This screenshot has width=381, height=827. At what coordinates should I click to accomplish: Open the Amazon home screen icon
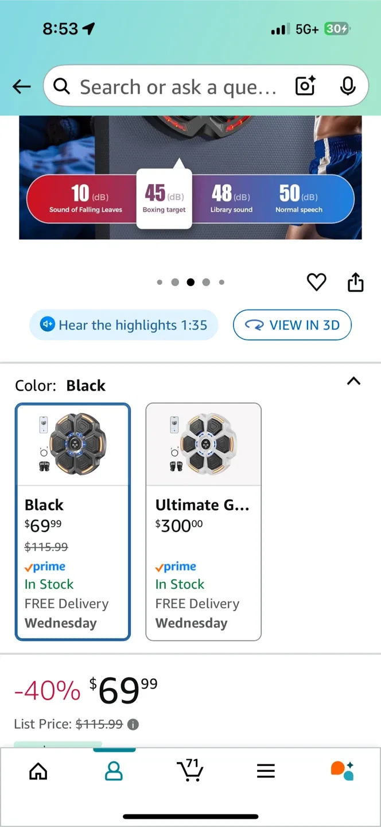[x=38, y=771]
